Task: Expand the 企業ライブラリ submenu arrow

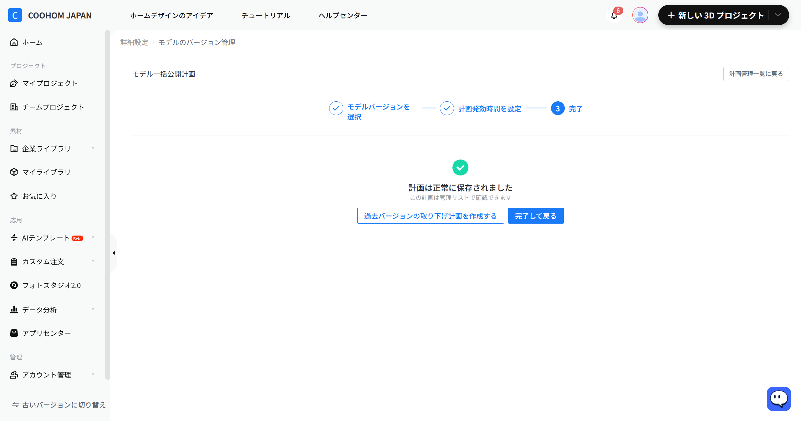Action: pyautogui.click(x=93, y=148)
